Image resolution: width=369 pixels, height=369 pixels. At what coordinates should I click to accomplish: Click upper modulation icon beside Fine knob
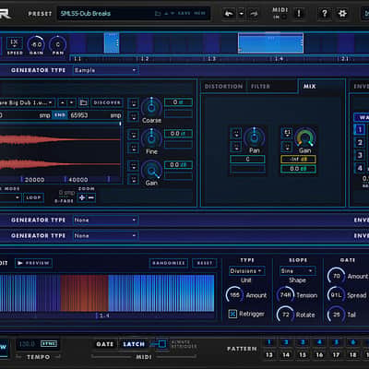pyautogui.click(x=133, y=135)
